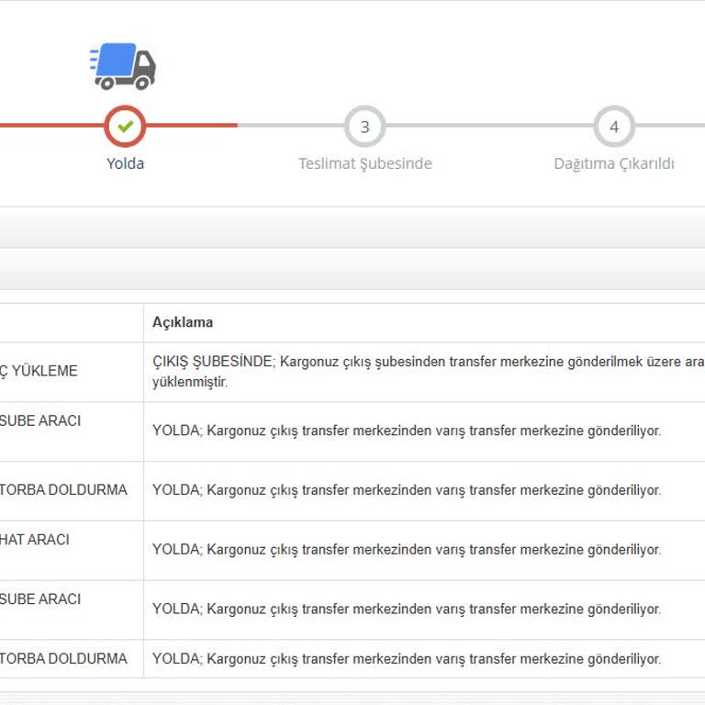Click the blue delivery truck icon
The width and height of the screenshot is (705, 705).
123,66
